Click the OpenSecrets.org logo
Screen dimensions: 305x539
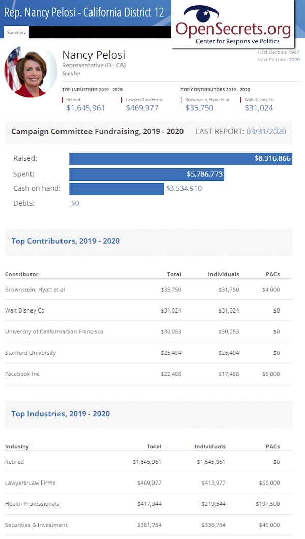pos(233,25)
